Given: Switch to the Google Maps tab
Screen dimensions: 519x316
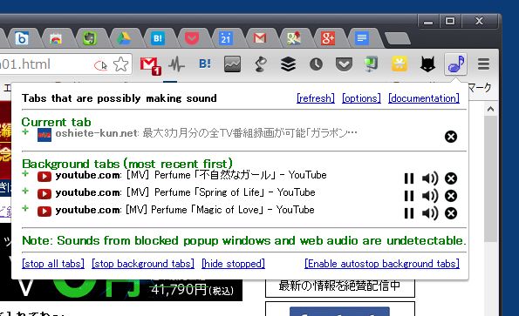Looking at the screenshot, I should (294, 38).
